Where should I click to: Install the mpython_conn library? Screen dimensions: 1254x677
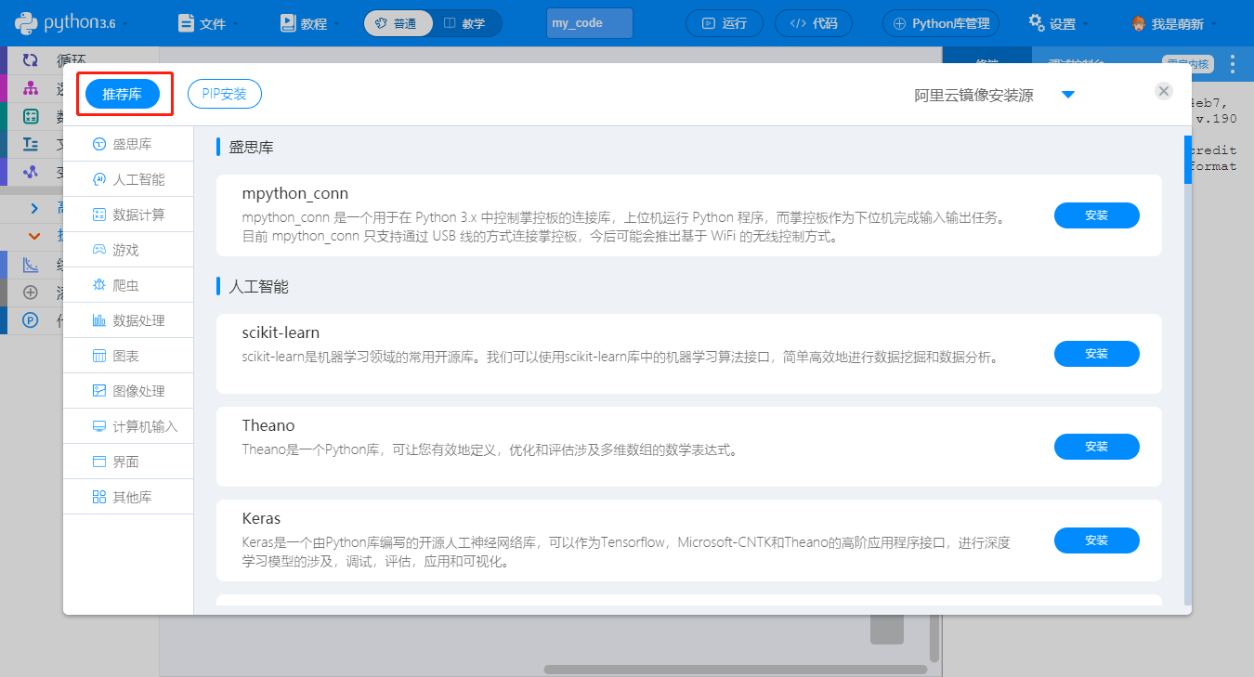pyautogui.click(x=1097, y=215)
